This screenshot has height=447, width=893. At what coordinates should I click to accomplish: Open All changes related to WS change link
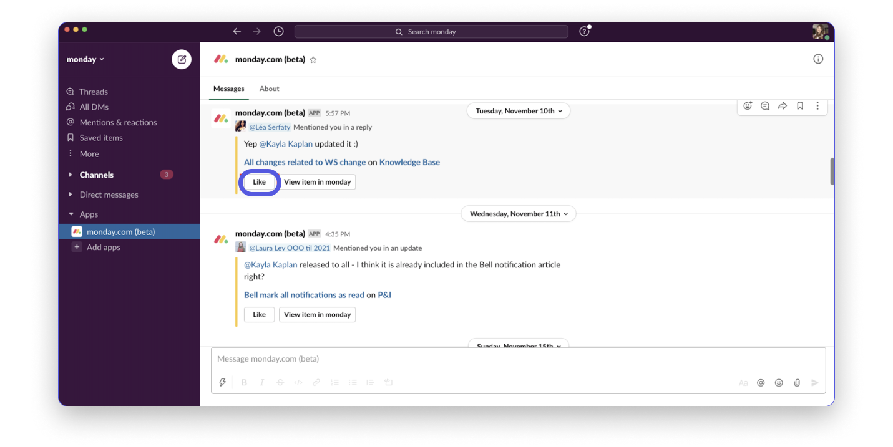click(x=305, y=163)
